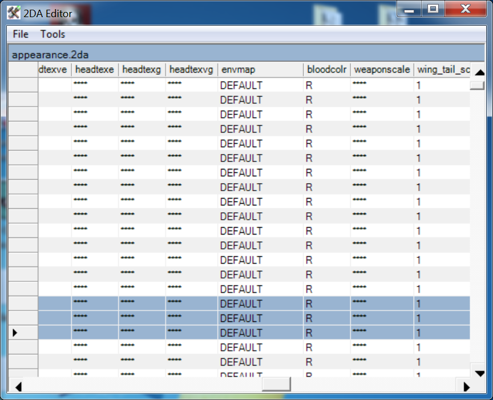Open the File menu
The image size is (493, 400).
[21, 34]
